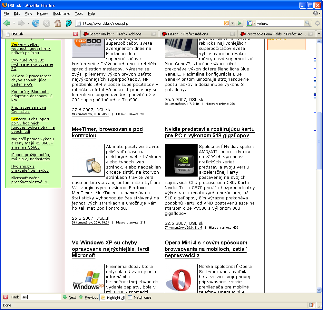This screenshot has height=310, width=323.
Task: Click the page scrollbar up arrow
Action: coord(319,41)
